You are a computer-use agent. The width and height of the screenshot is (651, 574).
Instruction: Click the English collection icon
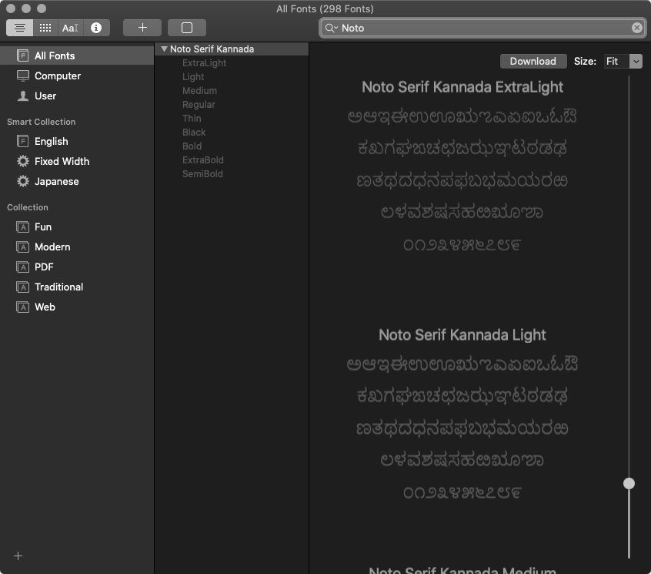pyautogui.click(x=23, y=141)
